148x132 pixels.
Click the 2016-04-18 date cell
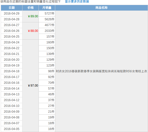click(x=12, y=71)
